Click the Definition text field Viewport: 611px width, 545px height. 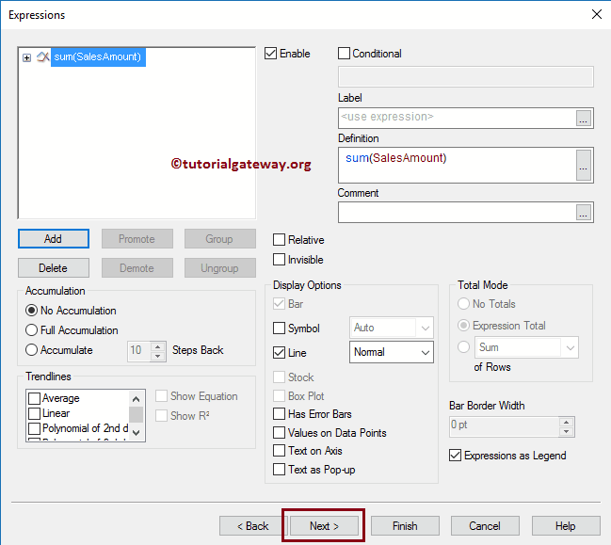[457, 165]
